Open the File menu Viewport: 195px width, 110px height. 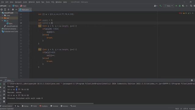tap(2, 2)
